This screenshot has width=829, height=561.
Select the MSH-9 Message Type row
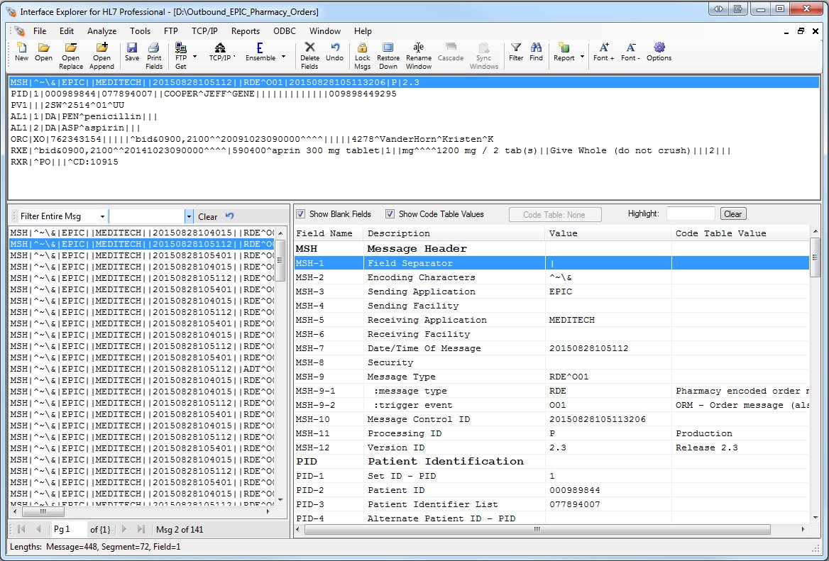(x=551, y=377)
